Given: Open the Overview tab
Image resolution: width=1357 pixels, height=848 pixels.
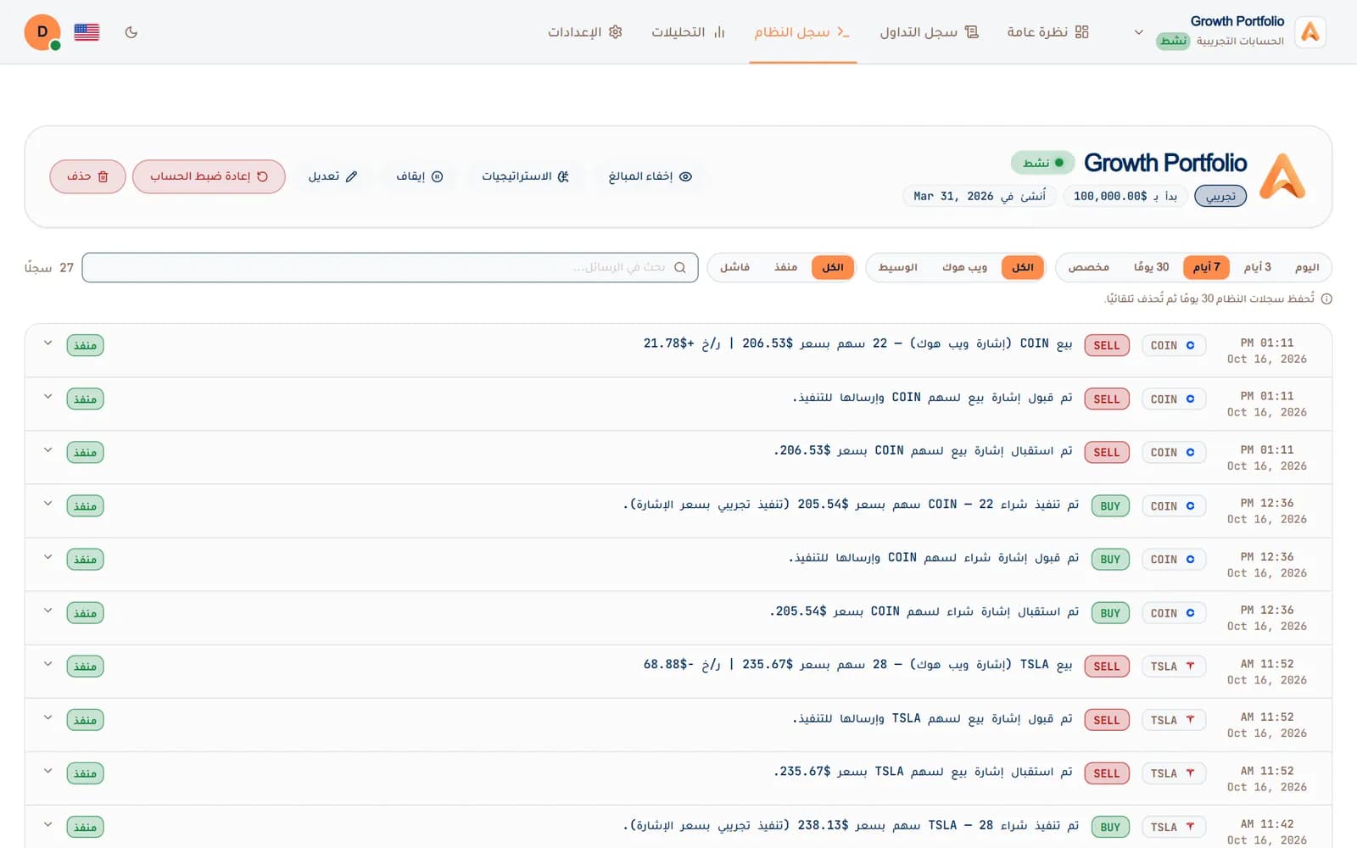Looking at the screenshot, I should coord(1047,32).
